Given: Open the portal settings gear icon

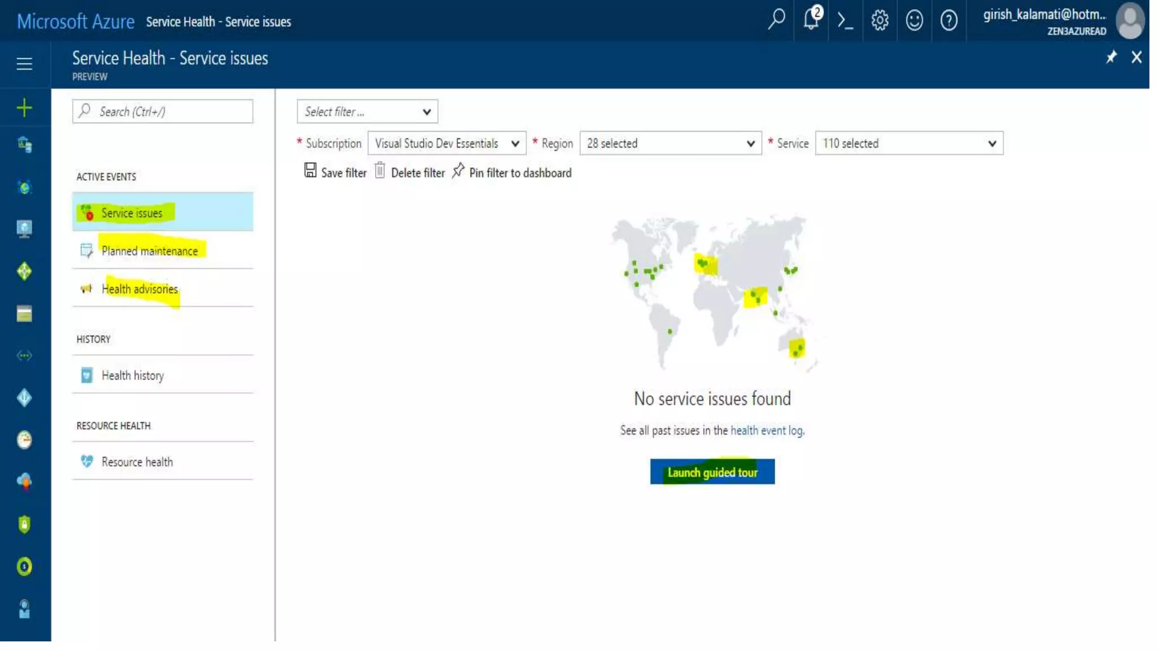Looking at the screenshot, I should tap(880, 21).
